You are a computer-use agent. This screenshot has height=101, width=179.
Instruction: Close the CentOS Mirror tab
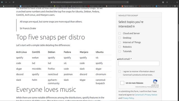[x=119, y=6]
